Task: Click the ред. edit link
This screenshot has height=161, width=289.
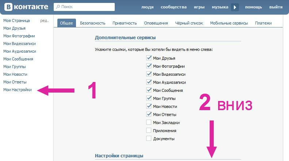Action: point(44,20)
